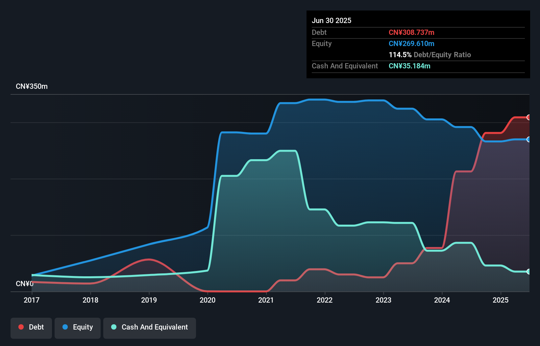Click the red Debt legend dot

21,327
